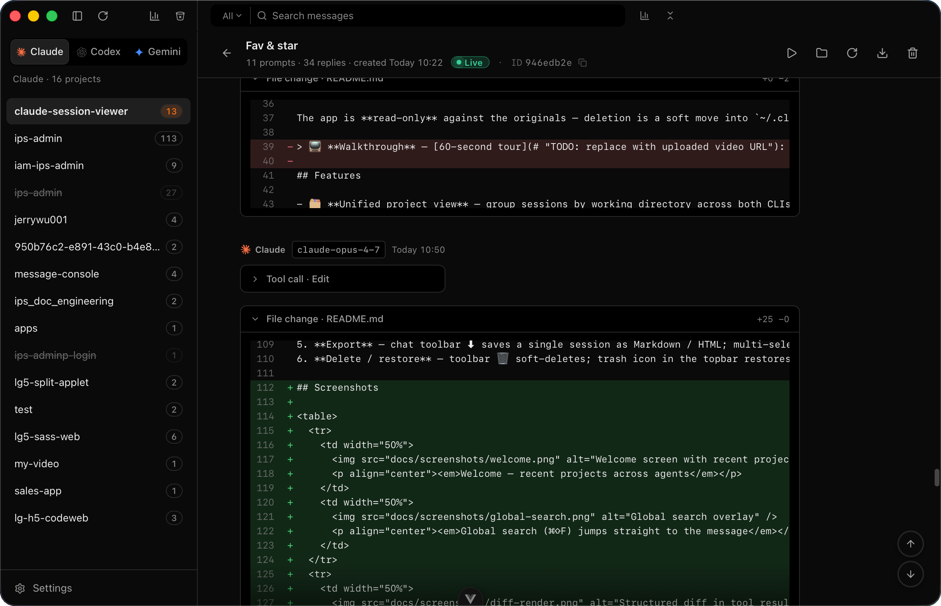
Task: Expand the Tool call · Edit block
Action: click(343, 279)
